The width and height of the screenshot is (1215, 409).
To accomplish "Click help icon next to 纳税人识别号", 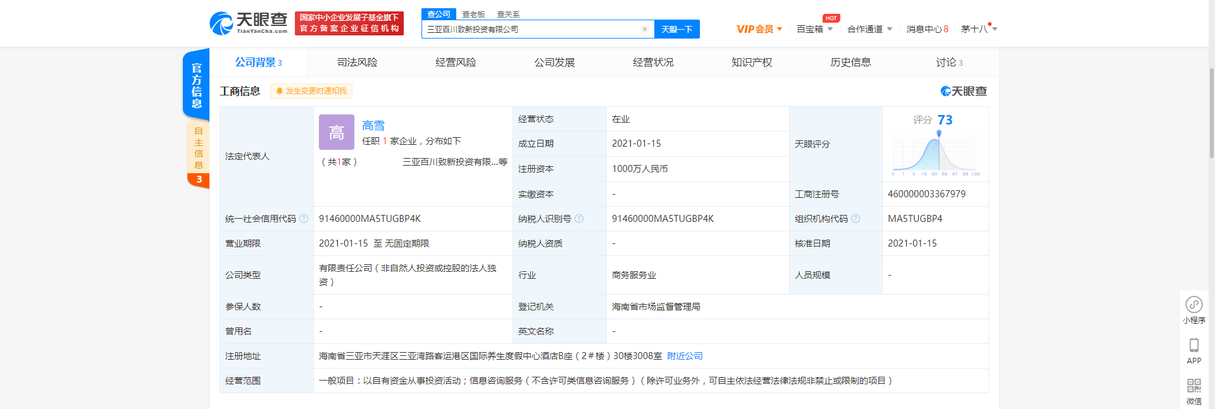I will point(579,219).
